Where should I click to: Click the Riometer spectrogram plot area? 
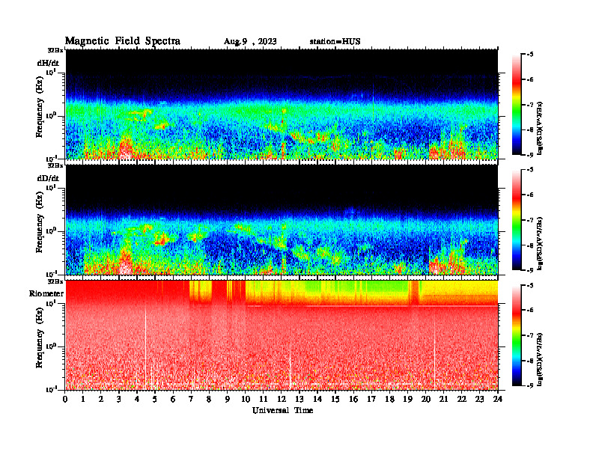(x=282, y=335)
